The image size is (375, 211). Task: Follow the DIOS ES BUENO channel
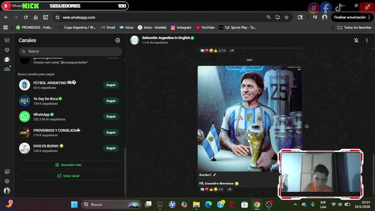(x=111, y=148)
